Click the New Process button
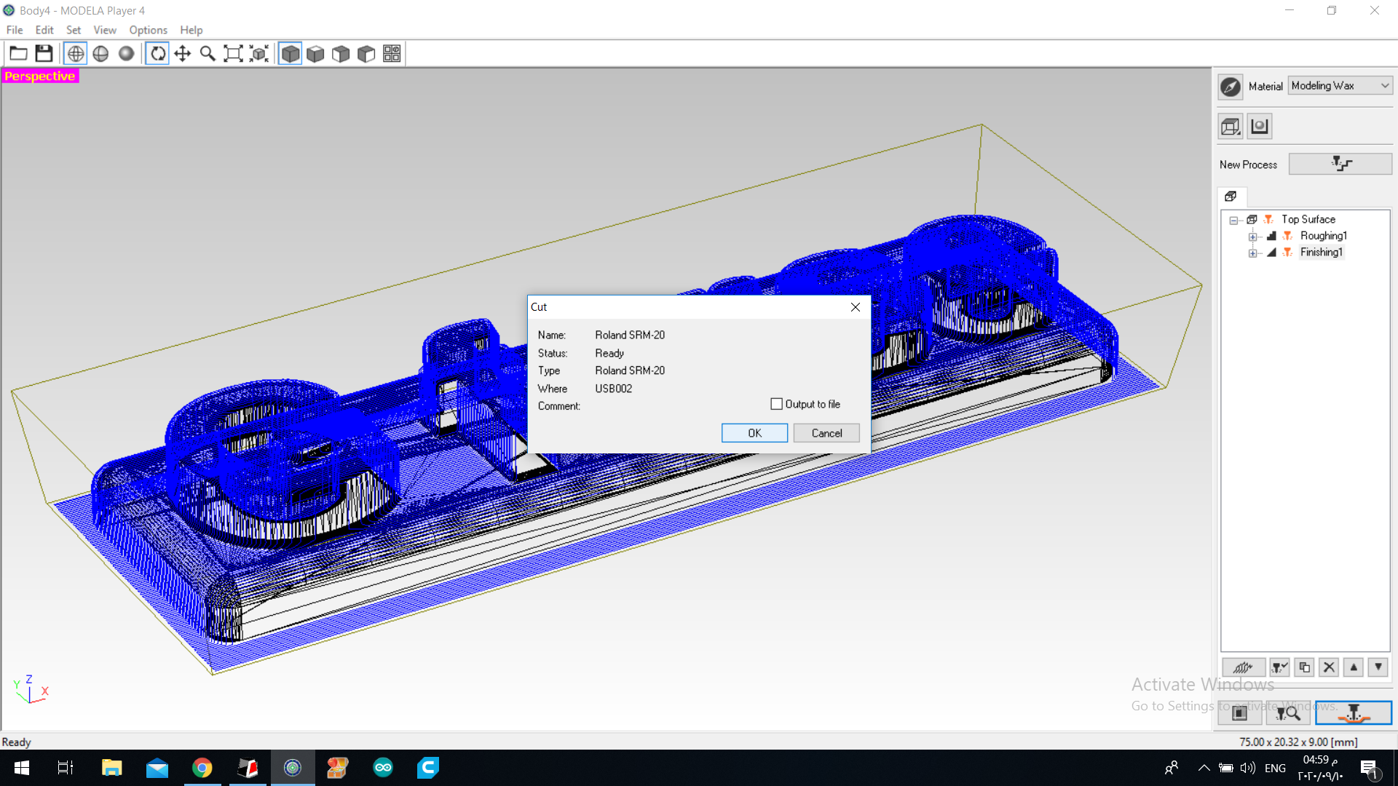This screenshot has height=786, width=1398. [1340, 164]
